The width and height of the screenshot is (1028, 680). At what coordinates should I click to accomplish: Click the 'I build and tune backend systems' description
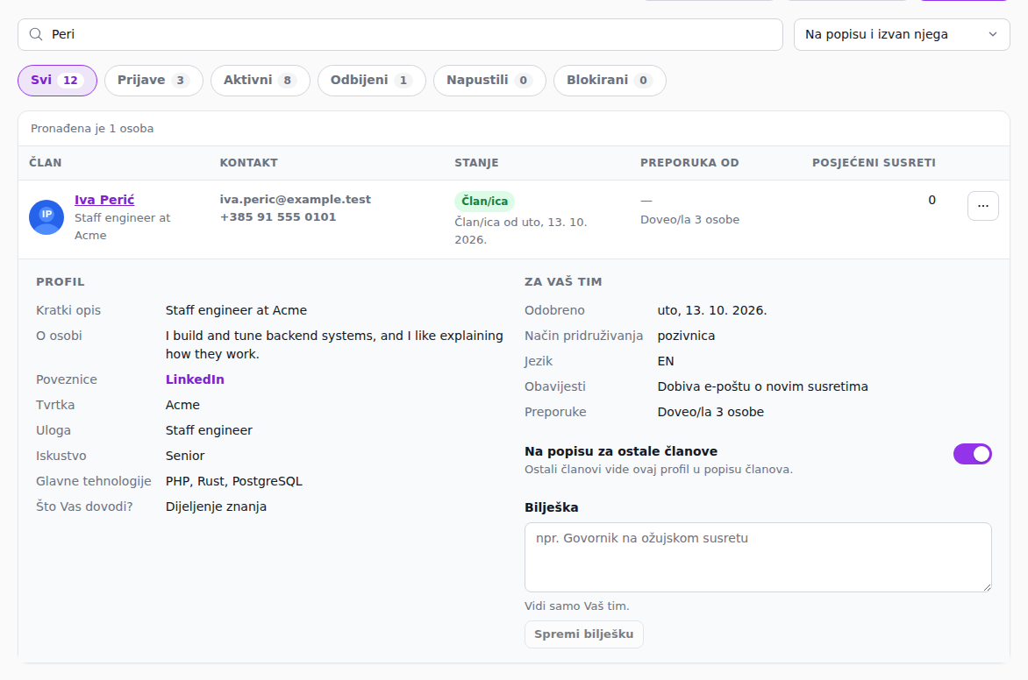click(334, 344)
